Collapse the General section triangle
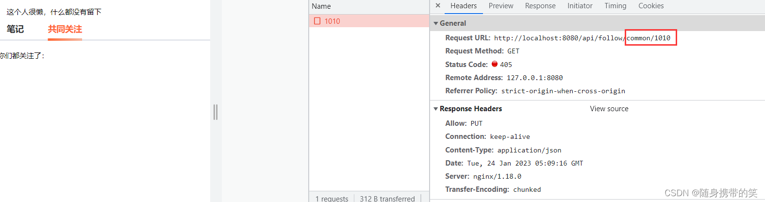Screen dimensions: 765x202 [436, 23]
